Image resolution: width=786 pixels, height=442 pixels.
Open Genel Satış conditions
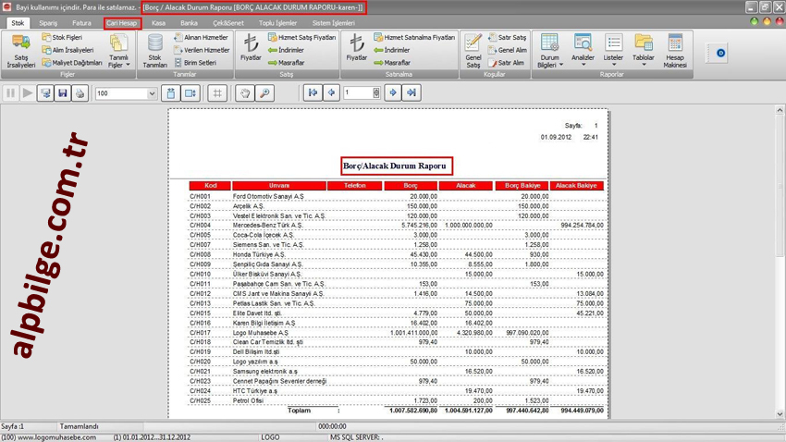(473, 51)
